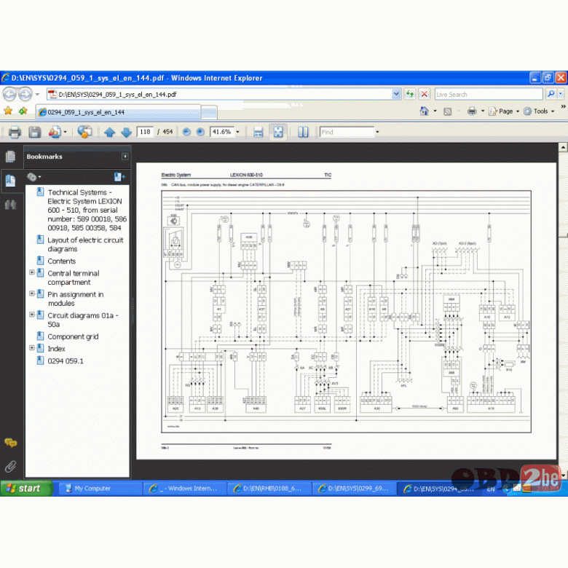568x568 pixels.
Task: Click the address bar with the PDF path
Action: tap(219, 94)
